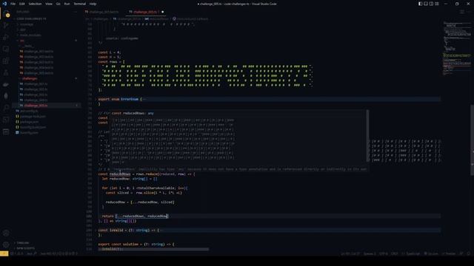
Task: Click the code minimap overview
Action: pyautogui.click(x=456, y=48)
